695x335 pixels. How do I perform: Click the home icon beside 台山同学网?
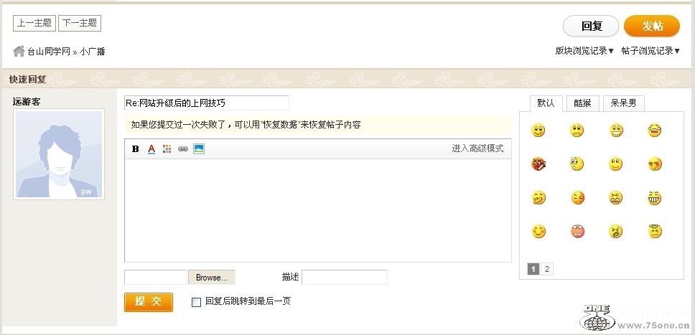19,51
